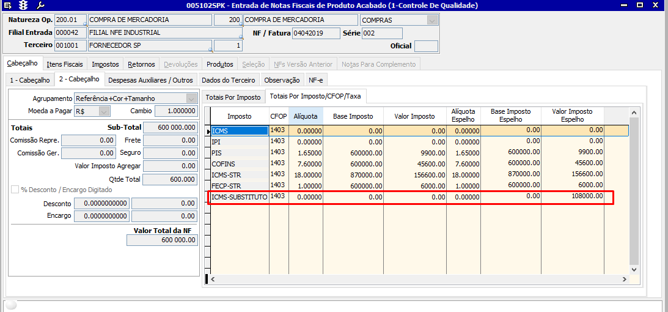Click the Comissão Repre. field

pyautogui.click(x=89, y=140)
